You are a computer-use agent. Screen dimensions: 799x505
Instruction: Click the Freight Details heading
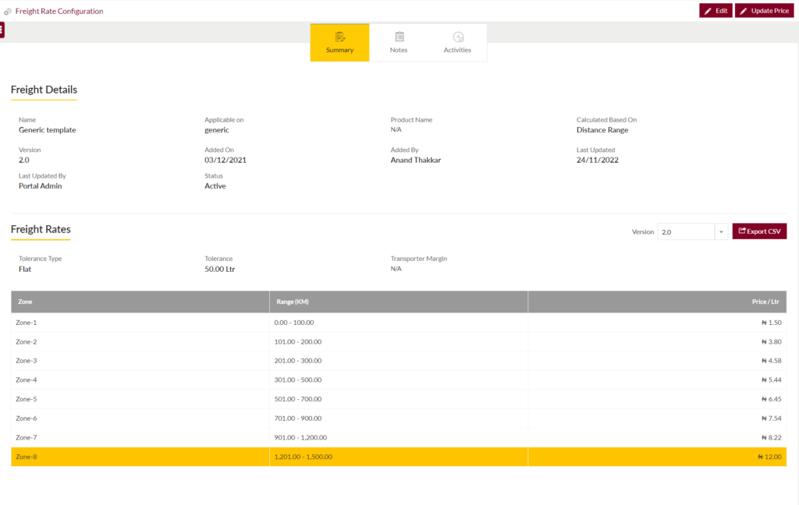click(44, 90)
